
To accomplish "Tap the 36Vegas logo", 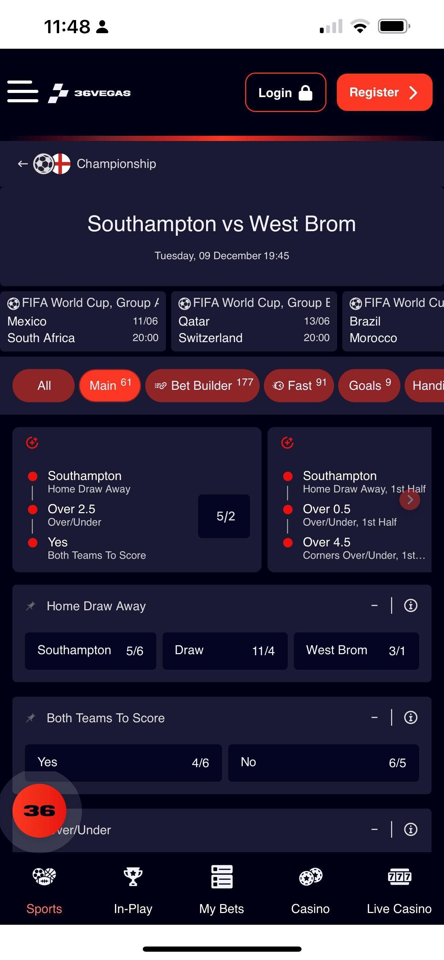I will (90, 93).
